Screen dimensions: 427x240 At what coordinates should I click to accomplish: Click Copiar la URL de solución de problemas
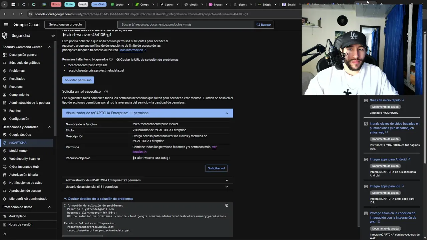click(x=147, y=60)
